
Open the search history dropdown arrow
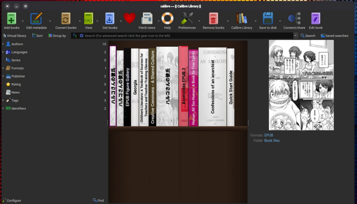coord(295,36)
